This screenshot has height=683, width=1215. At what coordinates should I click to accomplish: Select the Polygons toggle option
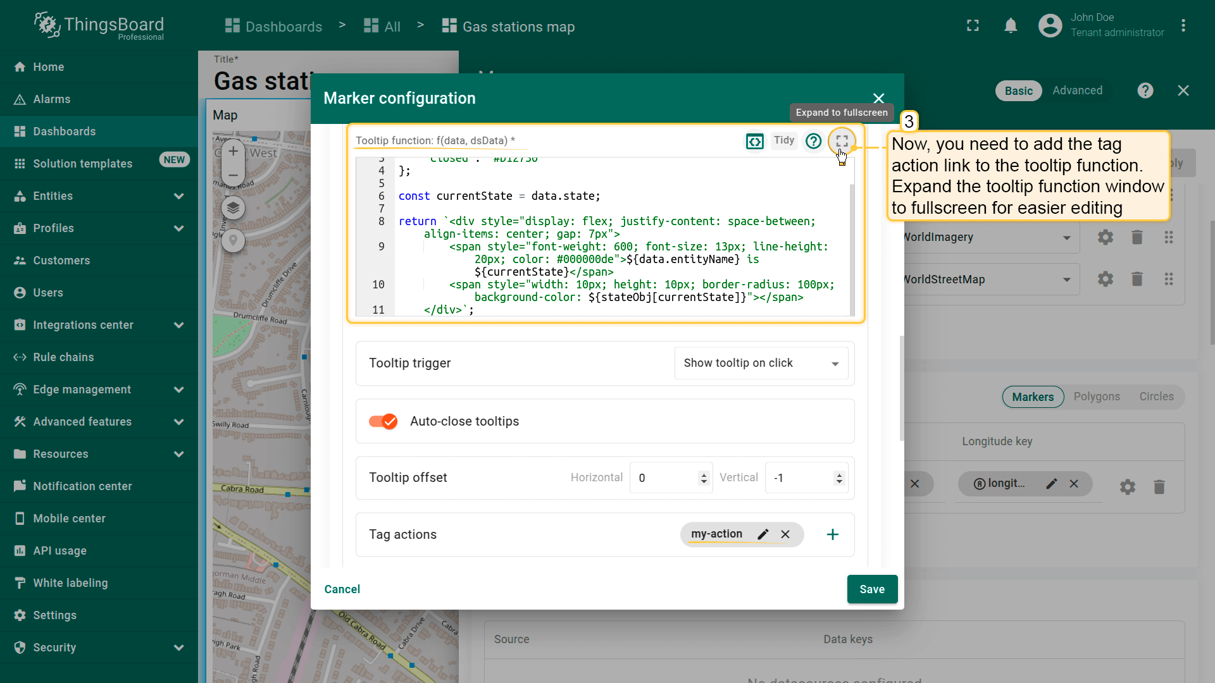point(1096,397)
